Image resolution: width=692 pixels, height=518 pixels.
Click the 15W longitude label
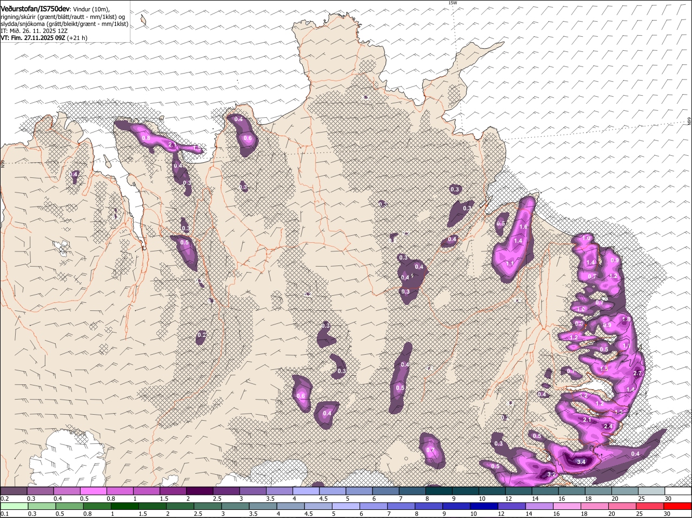[x=453, y=3]
